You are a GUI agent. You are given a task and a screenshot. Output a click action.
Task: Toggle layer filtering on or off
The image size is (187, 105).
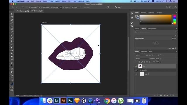pyautogui.click(x=161, y=55)
